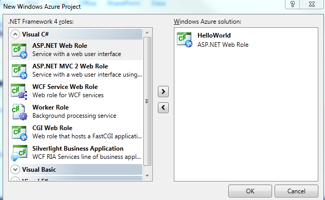
Task: Cancel the New Windows Azure Project dialog
Action: (x=296, y=191)
